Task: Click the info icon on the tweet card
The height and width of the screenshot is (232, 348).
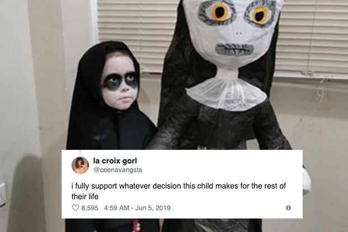Action: (x=288, y=208)
